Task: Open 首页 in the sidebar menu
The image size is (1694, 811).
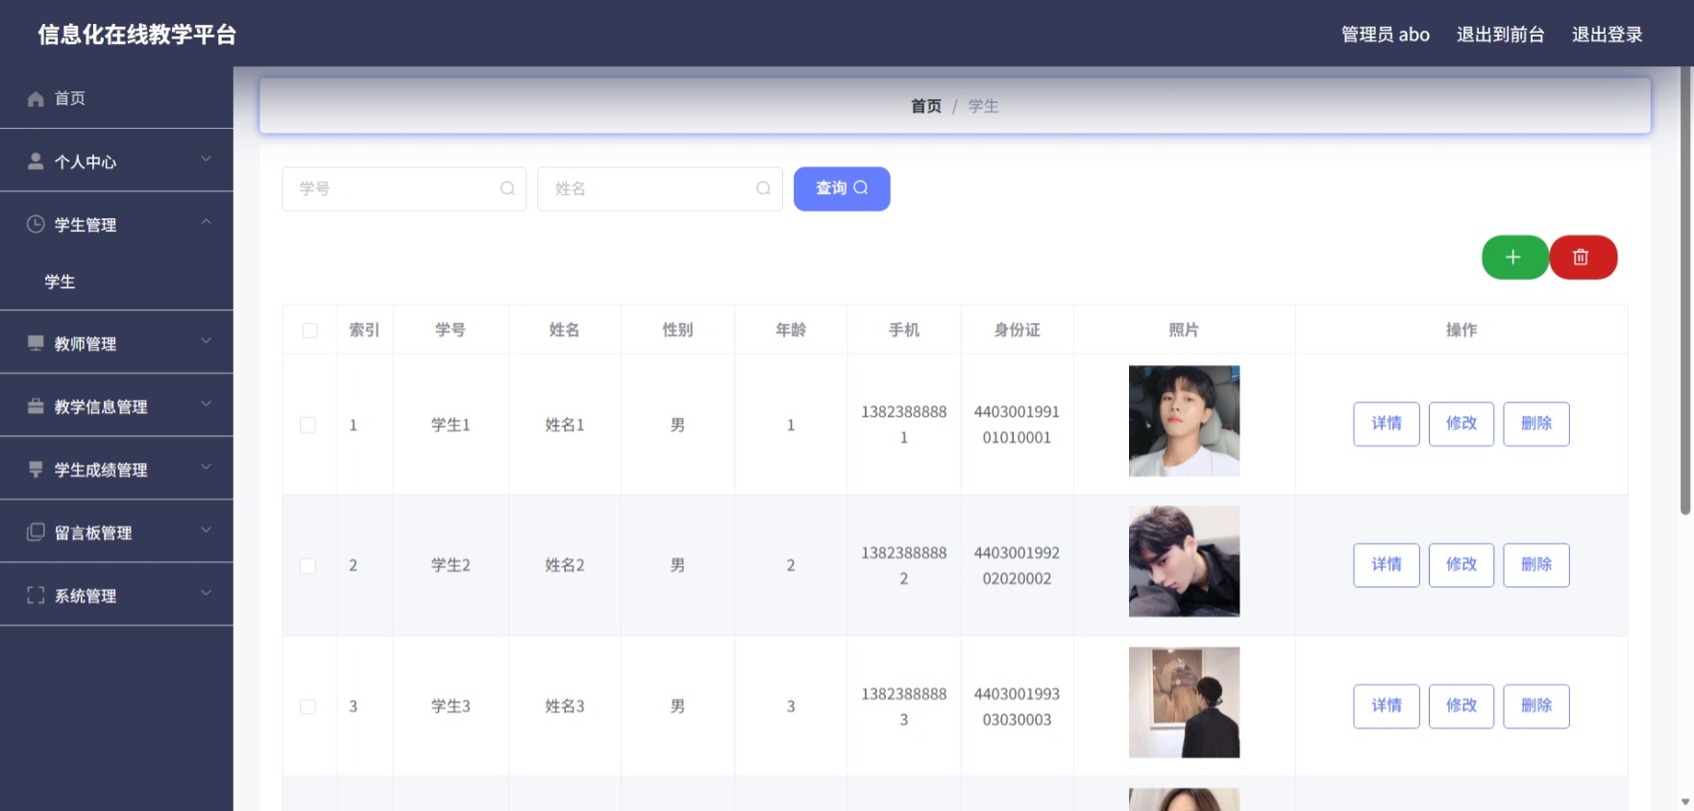Action: point(116,98)
